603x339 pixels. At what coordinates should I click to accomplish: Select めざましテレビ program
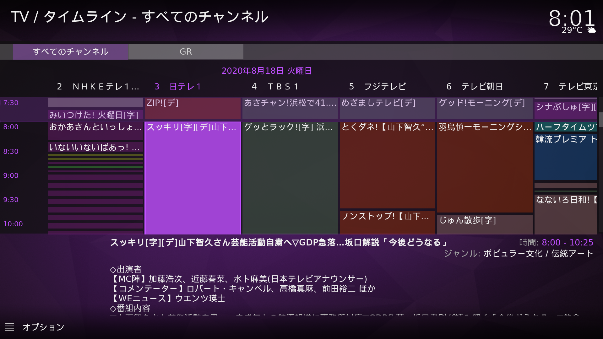pyautogui.click(x=387, y=108)
